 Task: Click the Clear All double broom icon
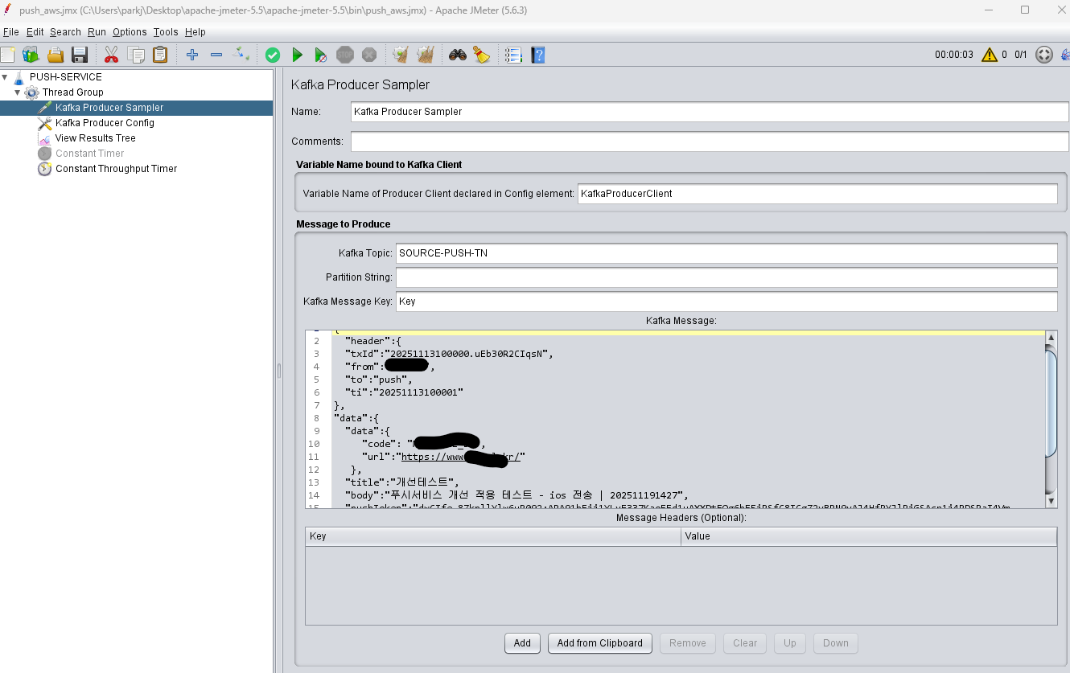(x=426, y=55)
